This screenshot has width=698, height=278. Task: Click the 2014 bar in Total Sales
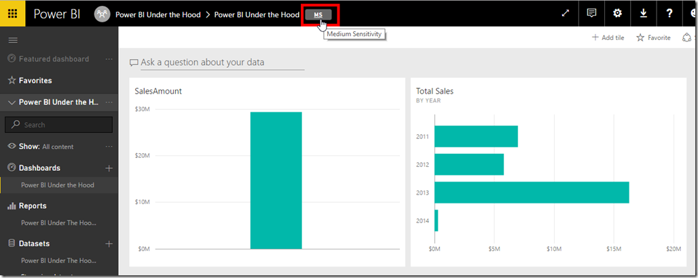[x=436, y=220]
